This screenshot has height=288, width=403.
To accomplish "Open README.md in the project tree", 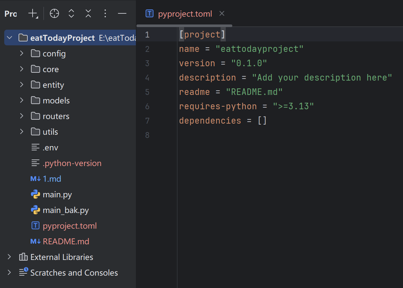I will [66, 242].
